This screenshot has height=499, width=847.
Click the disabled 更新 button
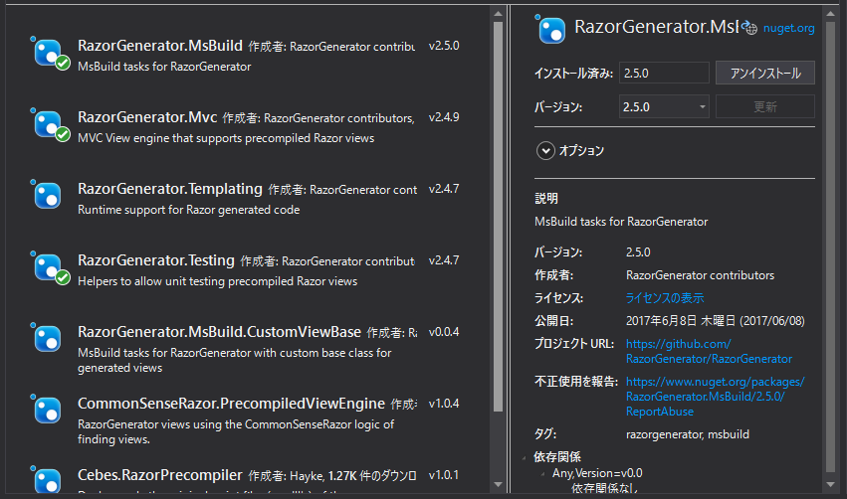[765, 106]
